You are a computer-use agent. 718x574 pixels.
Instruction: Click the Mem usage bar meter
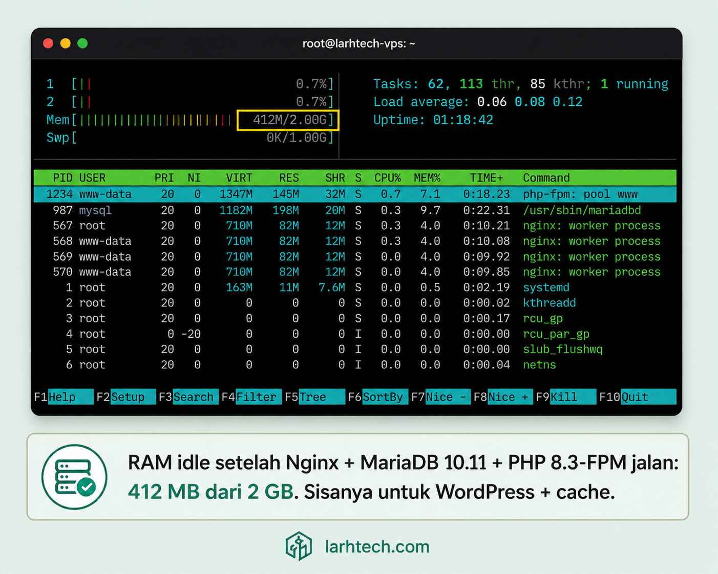click(x=190, y=120)
